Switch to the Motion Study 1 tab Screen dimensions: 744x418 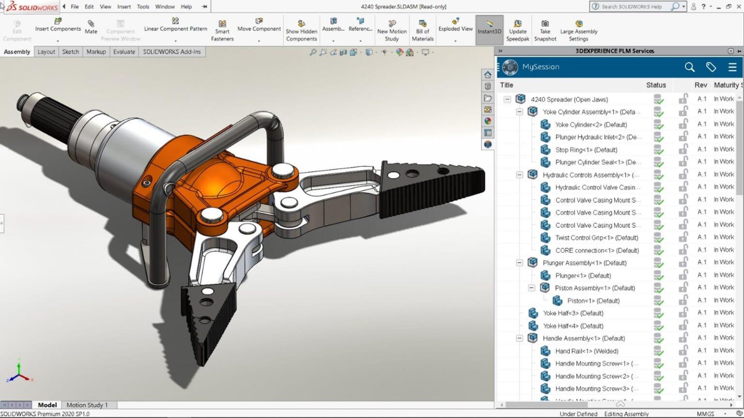tap(88, 404)
